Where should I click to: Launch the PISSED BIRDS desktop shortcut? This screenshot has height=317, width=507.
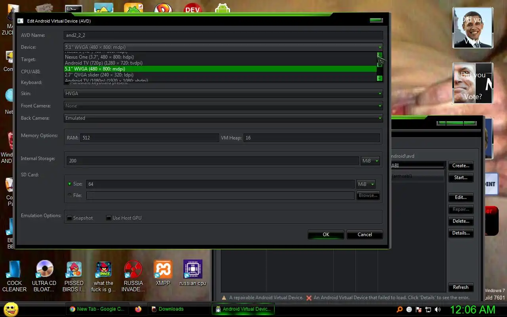click(74, 276)
